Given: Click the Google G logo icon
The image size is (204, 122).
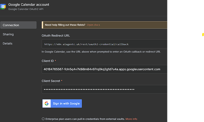Looking at the screenshot, I should click(47, 103).
